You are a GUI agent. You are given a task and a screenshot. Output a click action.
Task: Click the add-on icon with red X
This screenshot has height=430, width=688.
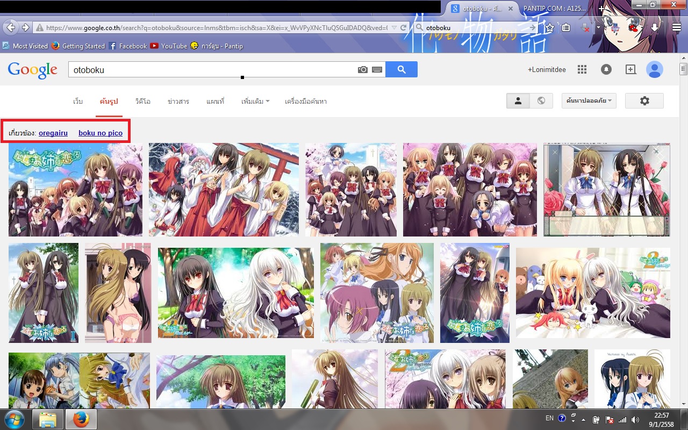tap(586, 27)
